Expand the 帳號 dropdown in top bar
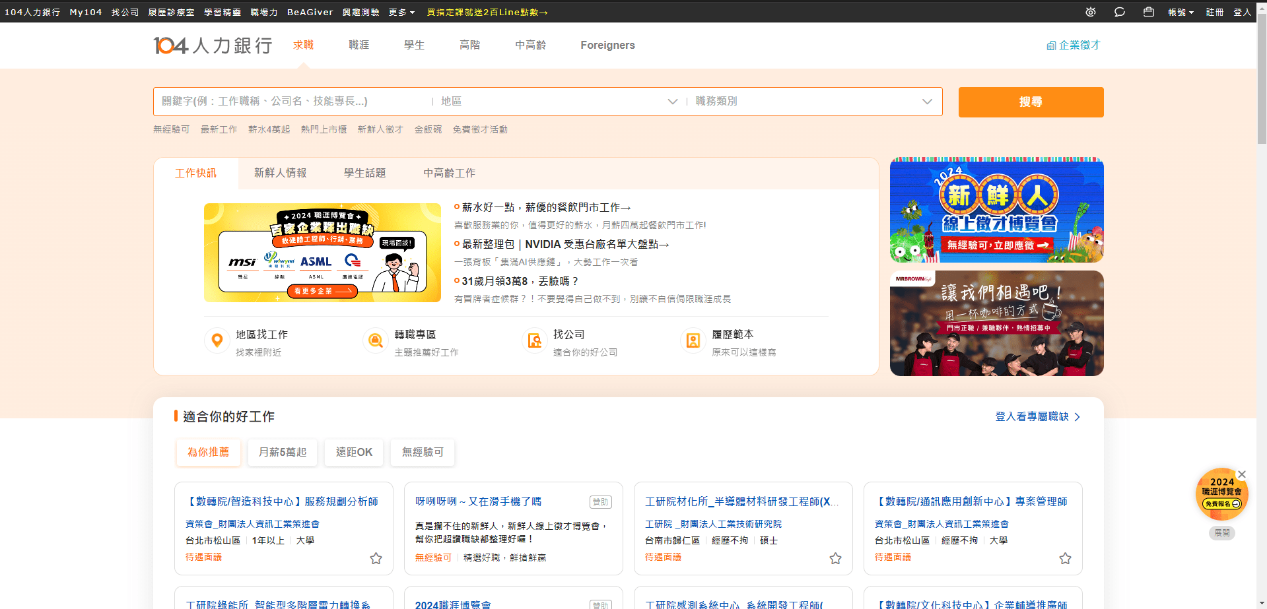Viewport: 1267px width, 609px height. pyautogui.click(x=1181, y=12)
